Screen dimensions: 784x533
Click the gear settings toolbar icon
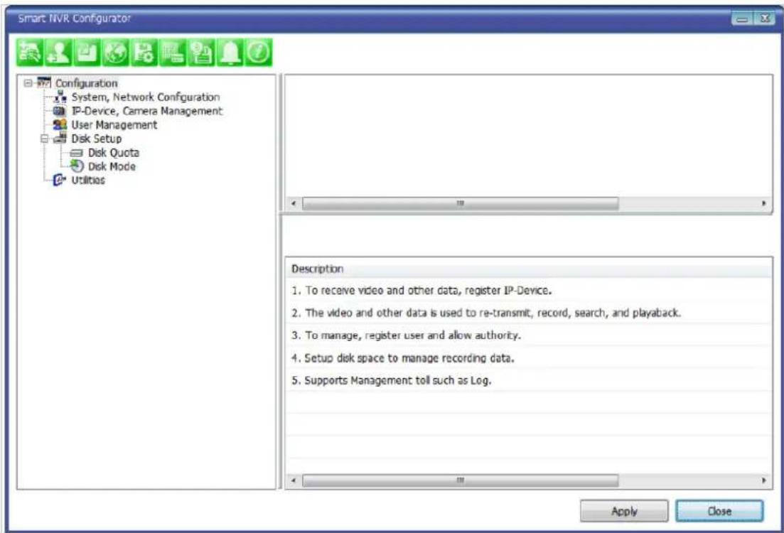[144, 53]
